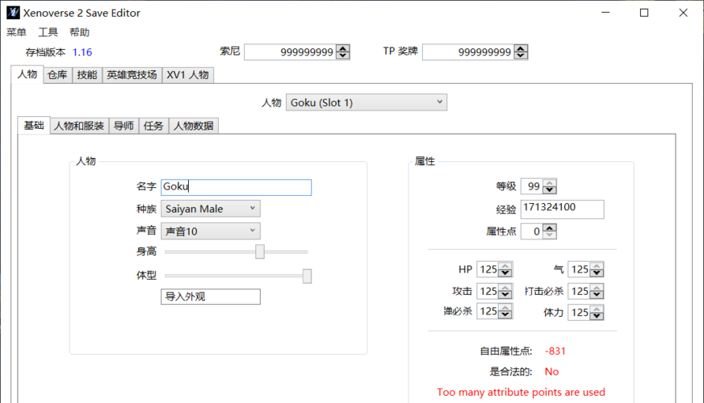Decrease 索尼 with the down arrow
The height and width of the screenshot is (403, 704).
point(343,56)
